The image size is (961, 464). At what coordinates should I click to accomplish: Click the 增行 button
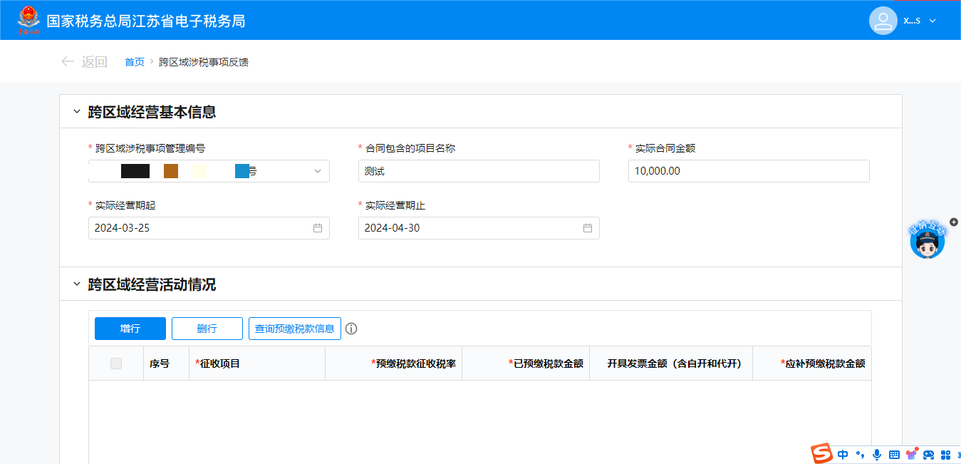click(x=130, y=329)
